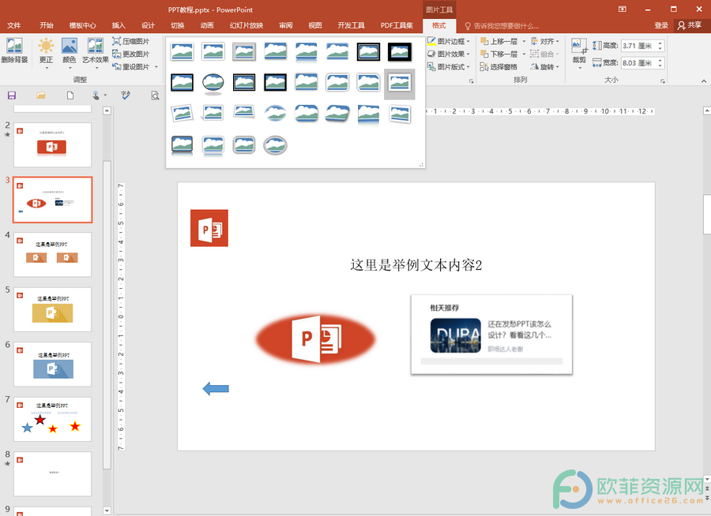The width and height of the screenshot is (711, 516).
Task: Apply the metal-framed oval picture style
Action: (x=275, y=145)
